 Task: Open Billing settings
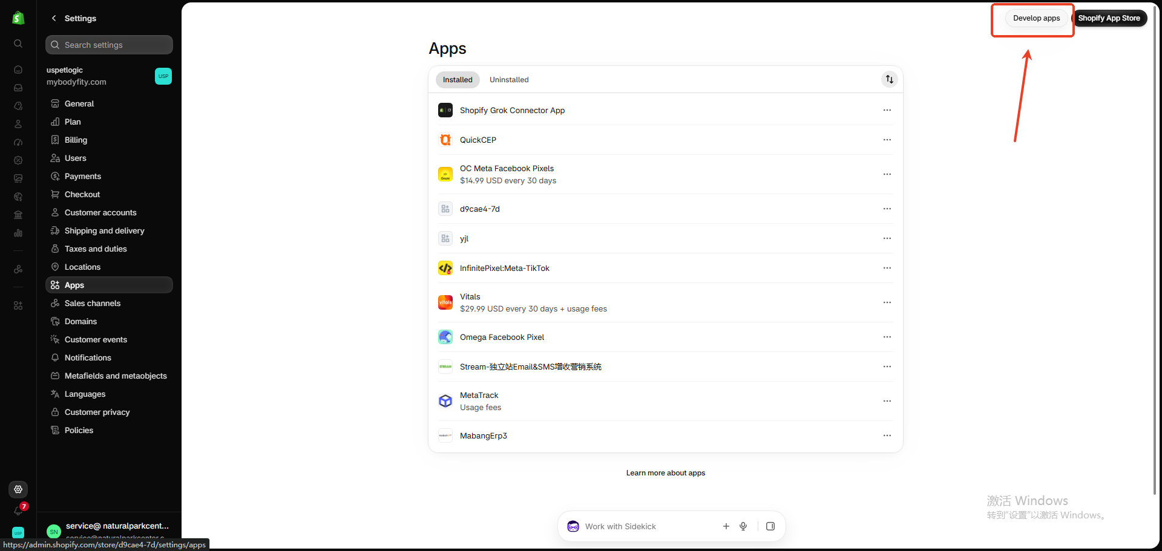tap(109, 140)
